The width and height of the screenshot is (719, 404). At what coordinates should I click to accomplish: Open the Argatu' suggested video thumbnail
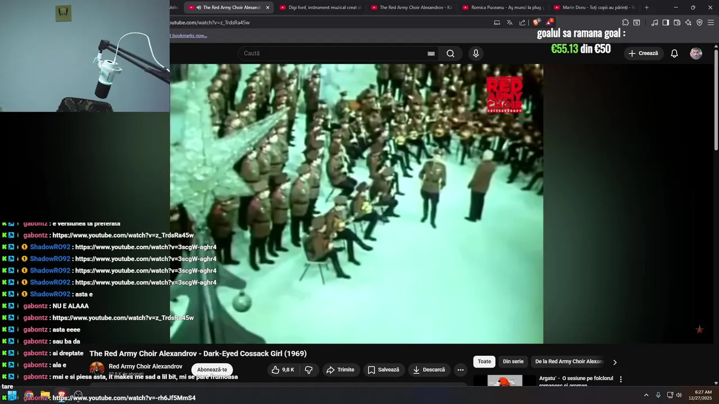pos(504,380)
